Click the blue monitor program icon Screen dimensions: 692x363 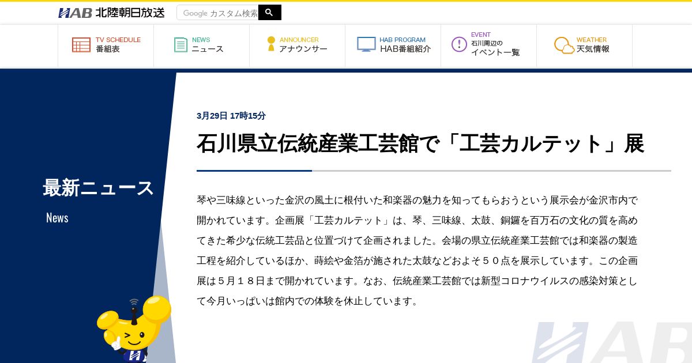(x=366, y=44)
